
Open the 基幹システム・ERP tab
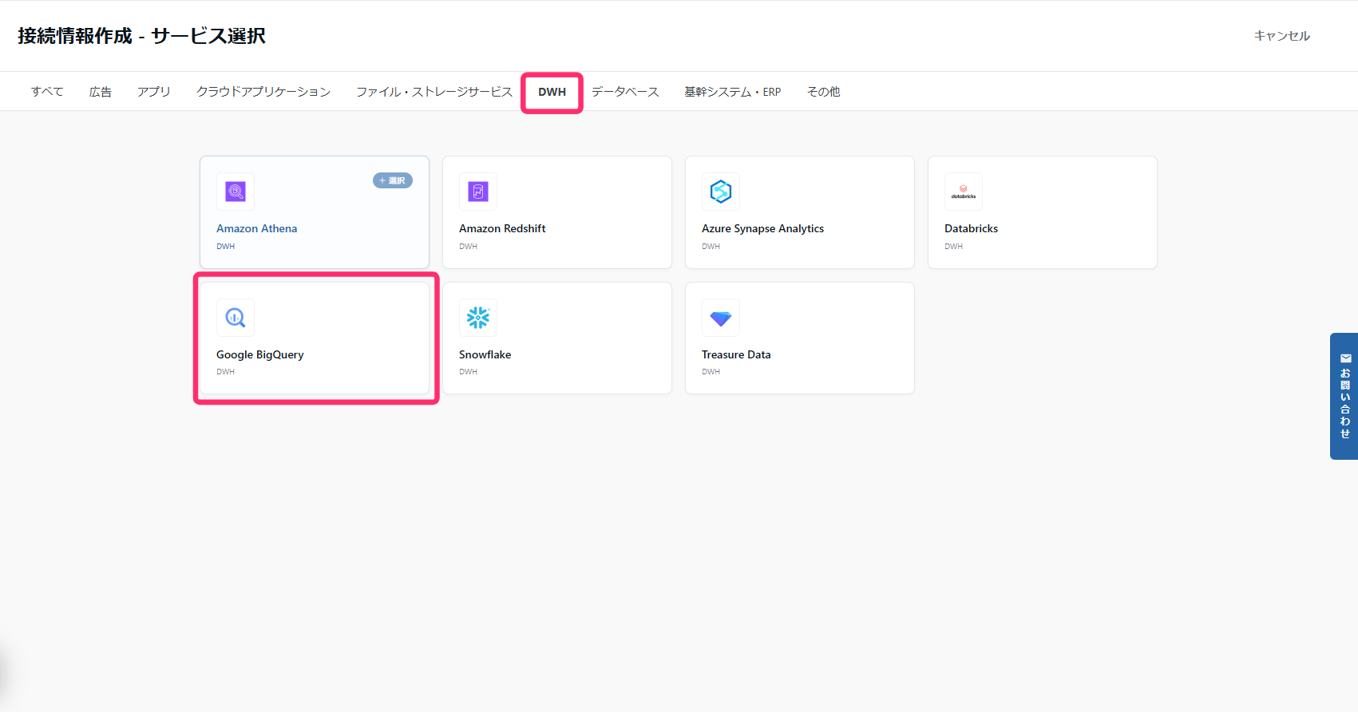pyautogui.click(x=732, y=92)
